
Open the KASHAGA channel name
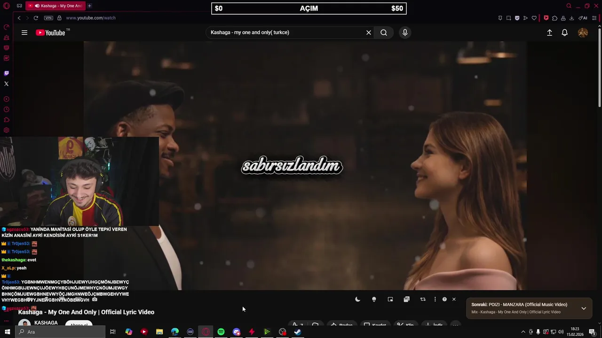pyautogui.click(x=46, y=323)
